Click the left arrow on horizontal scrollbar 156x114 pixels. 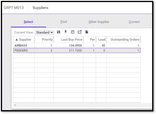tap(15, 105)
